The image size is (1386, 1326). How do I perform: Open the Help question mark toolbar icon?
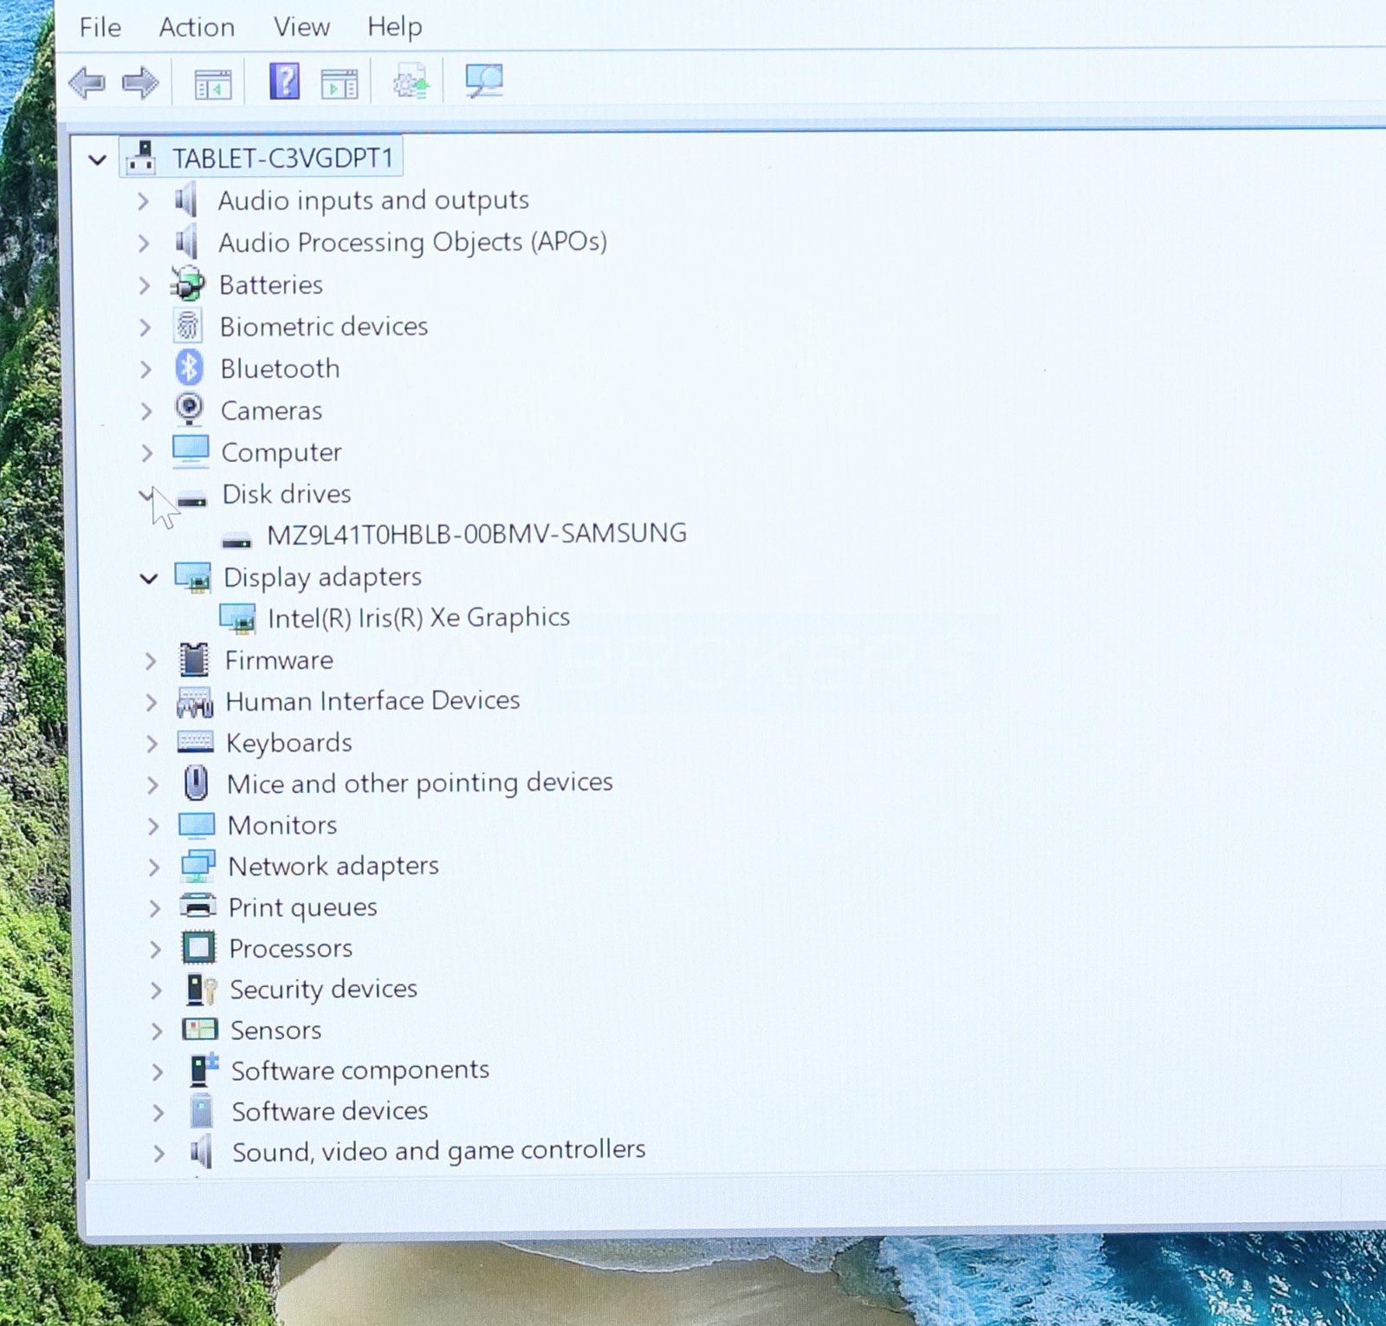pyautogui.click(x=284, y=81)
